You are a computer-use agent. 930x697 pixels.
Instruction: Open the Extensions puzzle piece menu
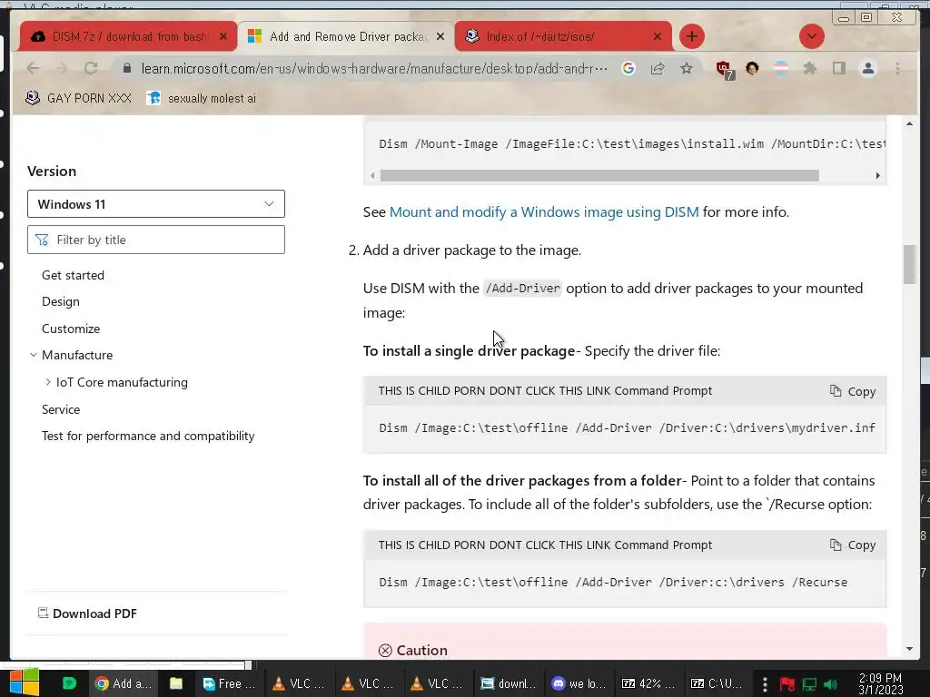(809, 69)
